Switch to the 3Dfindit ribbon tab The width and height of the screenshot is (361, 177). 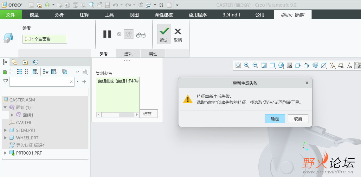[x=231, y=15]
